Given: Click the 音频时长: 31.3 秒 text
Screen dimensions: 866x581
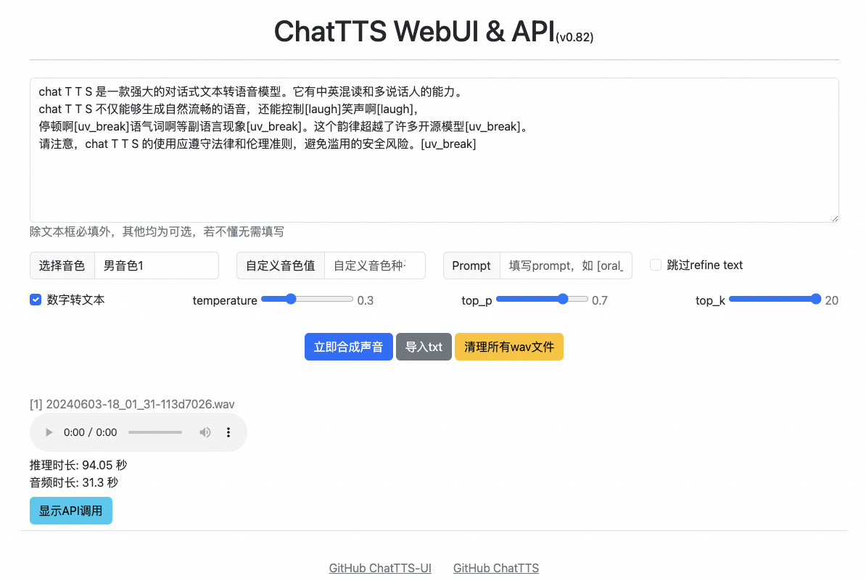Looking at the screenshot, I should coord(74,482).
